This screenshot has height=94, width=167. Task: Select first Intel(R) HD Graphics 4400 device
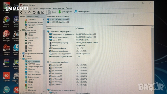(x=58, y=19)
